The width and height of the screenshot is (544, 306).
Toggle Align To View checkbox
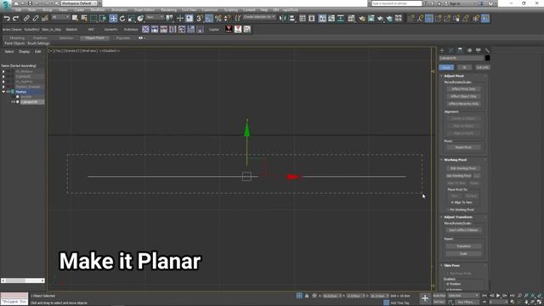coord(452,202)
